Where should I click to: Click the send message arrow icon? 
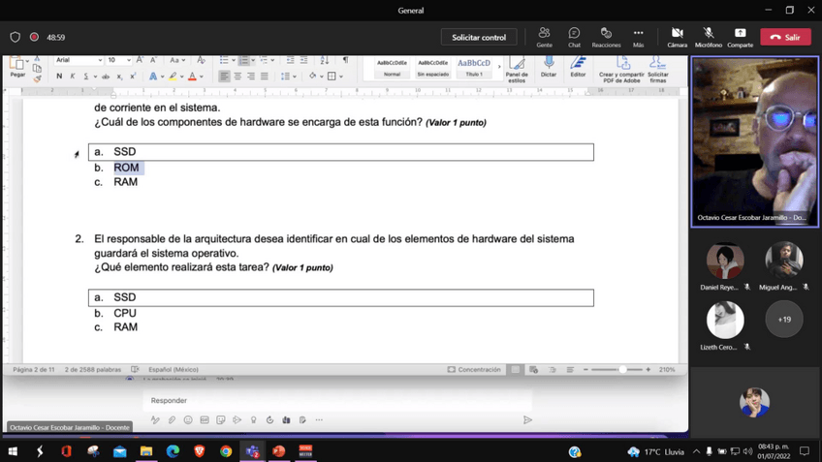(527, 420)
